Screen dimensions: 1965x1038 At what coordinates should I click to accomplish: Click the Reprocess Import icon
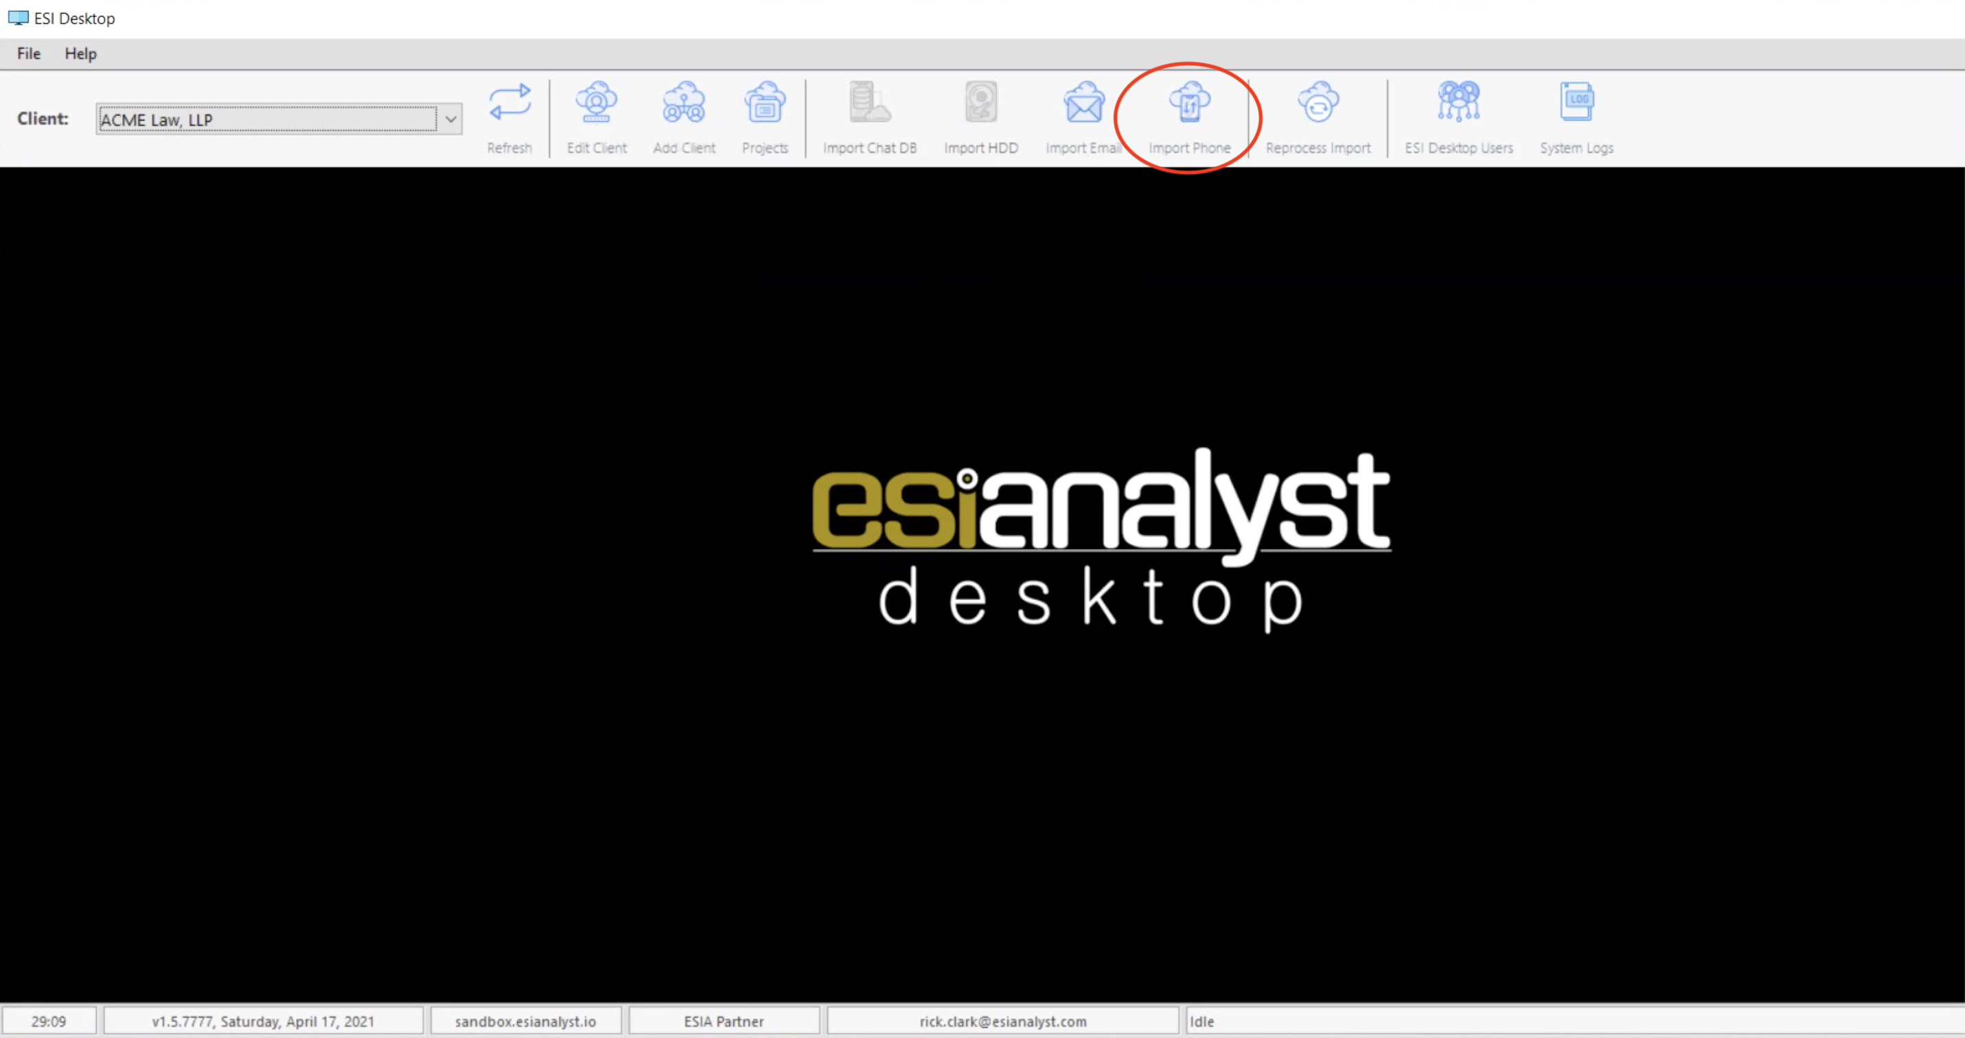pyautogui.click(x=1318, y=117)
